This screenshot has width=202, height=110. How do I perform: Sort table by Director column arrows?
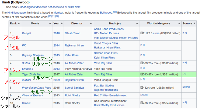point(91,24)
